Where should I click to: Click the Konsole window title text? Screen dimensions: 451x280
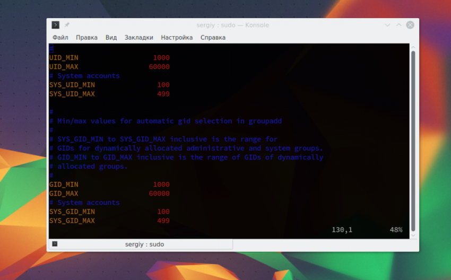pyautogui.click(x=232, y=25)
